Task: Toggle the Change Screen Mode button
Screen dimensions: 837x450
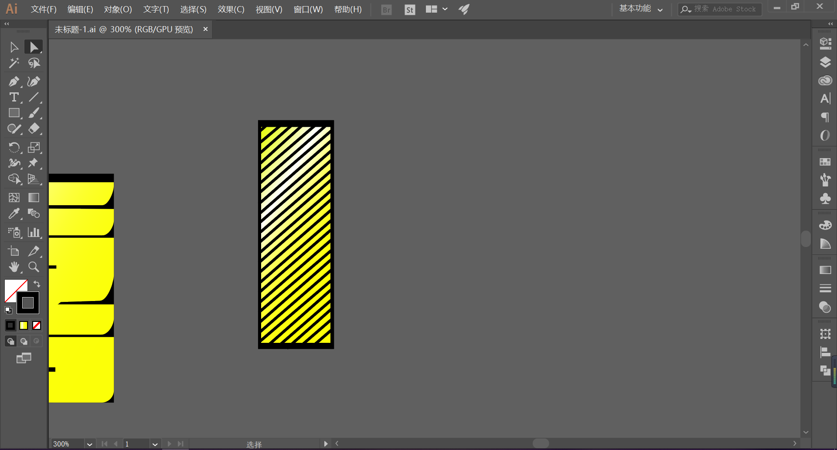Action: click(x=24, y=358)
